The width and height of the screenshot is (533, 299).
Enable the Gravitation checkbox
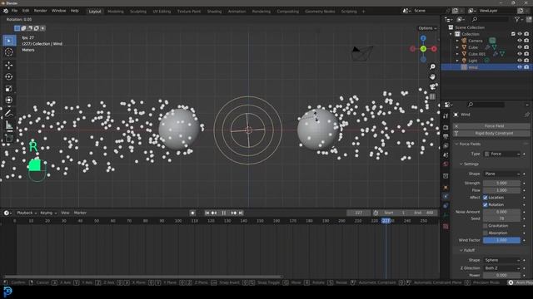click(486, 226)
